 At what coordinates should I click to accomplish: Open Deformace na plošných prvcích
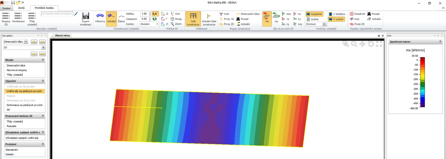25,105
